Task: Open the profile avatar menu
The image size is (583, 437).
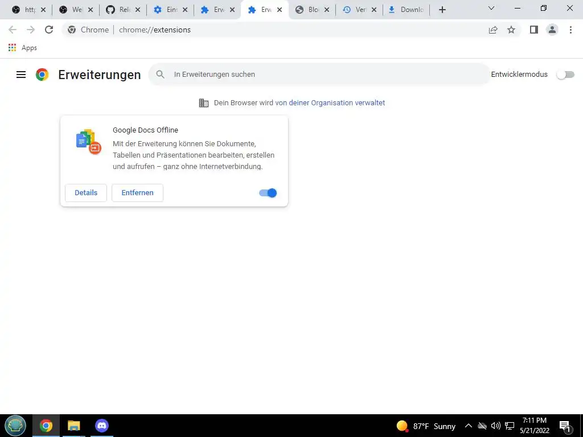Action: 552,30
